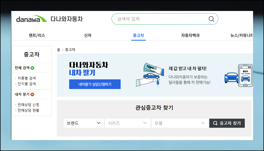The height and width of the screenshot is (151, 264).
Task: Click the red H badge beside 내차 팔기
Action: (x=32, y=94)
